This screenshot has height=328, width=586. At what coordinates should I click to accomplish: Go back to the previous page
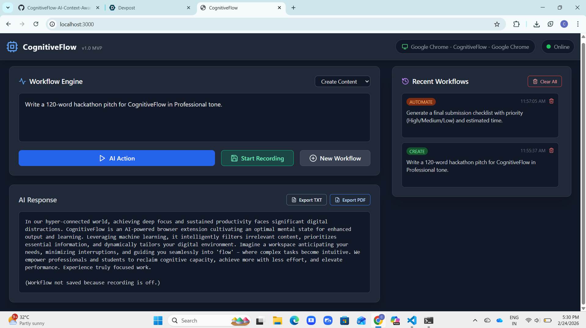(9, 24)
